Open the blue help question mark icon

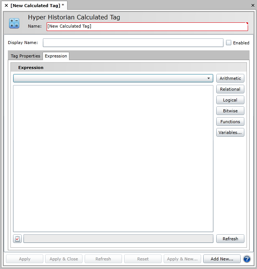247,259
